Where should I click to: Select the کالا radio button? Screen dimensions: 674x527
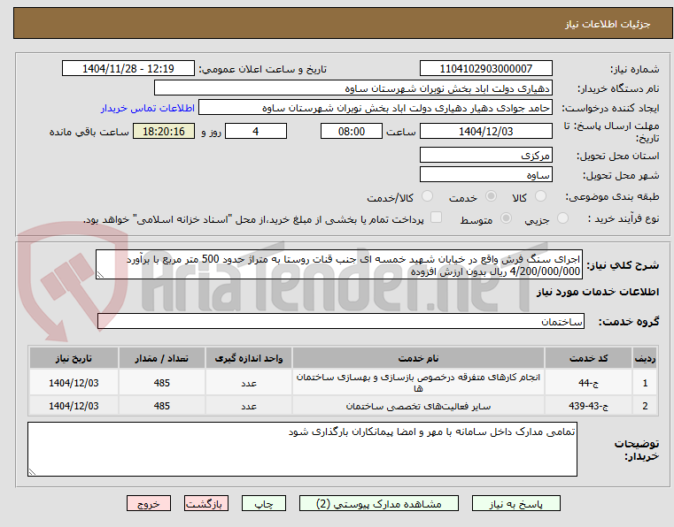(540, 196)
